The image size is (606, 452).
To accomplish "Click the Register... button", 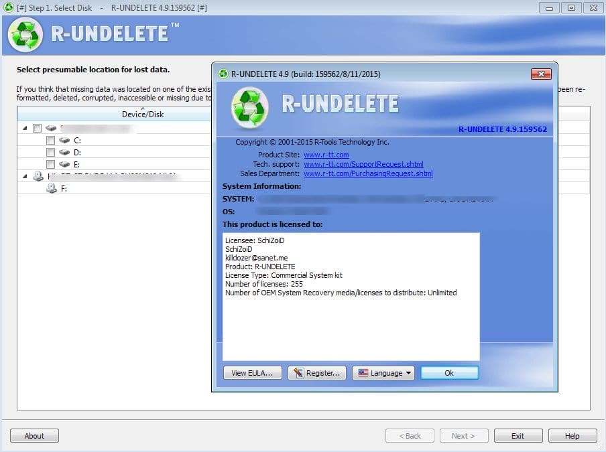I will tap(316, 373).
